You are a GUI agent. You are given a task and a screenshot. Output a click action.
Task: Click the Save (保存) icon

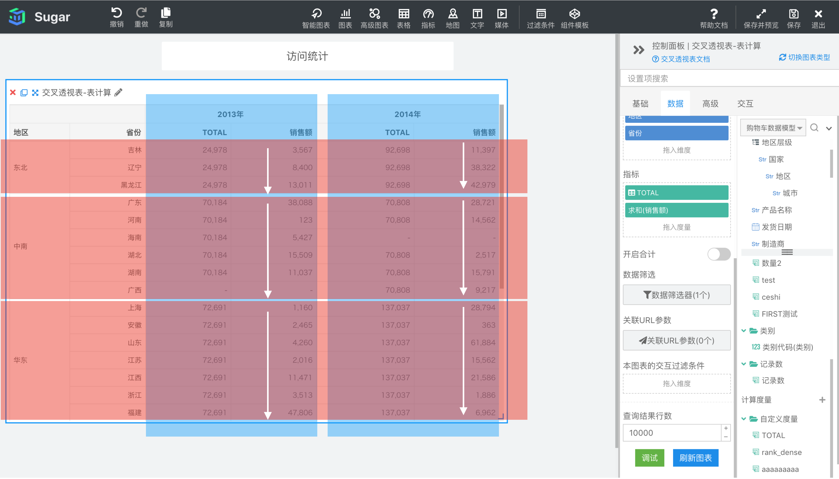[x=793, y=18]
